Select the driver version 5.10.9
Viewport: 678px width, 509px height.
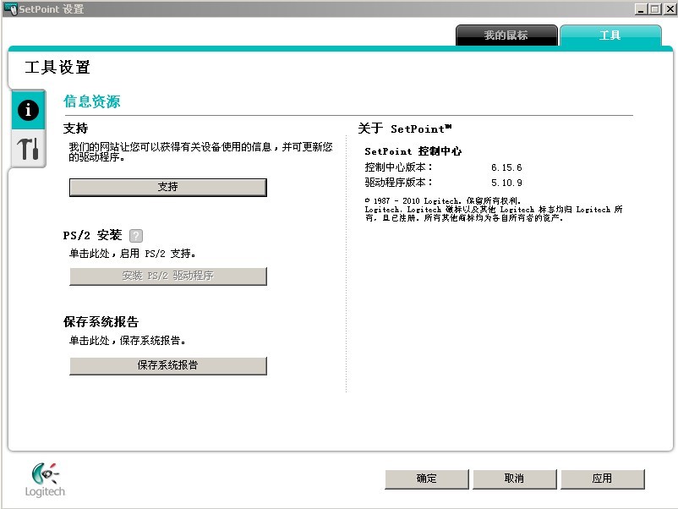[x=506, y=183]
